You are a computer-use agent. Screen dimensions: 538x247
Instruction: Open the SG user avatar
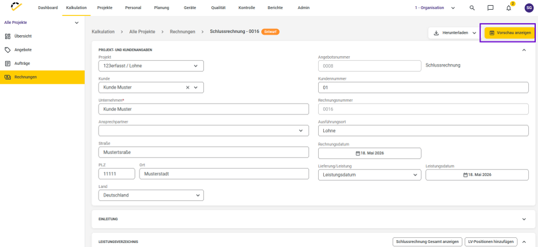click(529, 7)
